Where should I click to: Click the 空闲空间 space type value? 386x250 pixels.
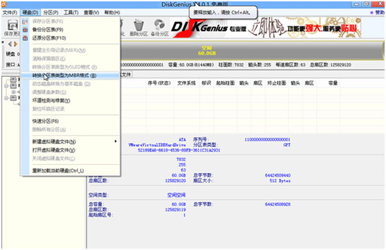click(x=176, y=195)
